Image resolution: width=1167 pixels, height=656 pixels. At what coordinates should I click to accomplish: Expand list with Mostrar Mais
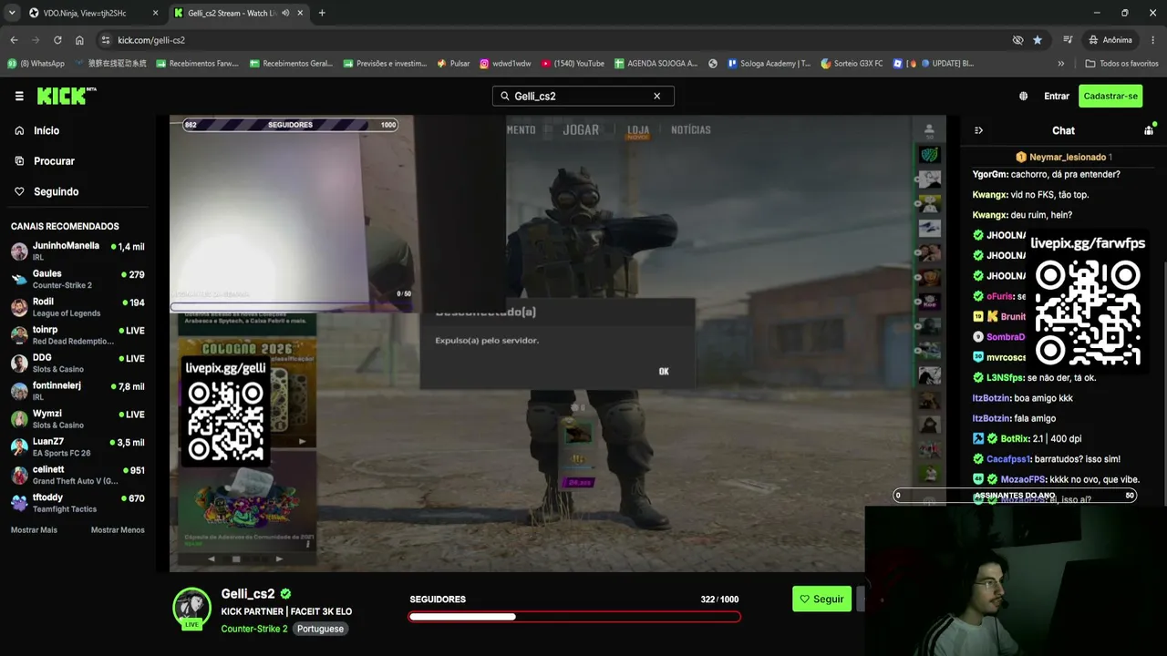[x=34, y=530]
